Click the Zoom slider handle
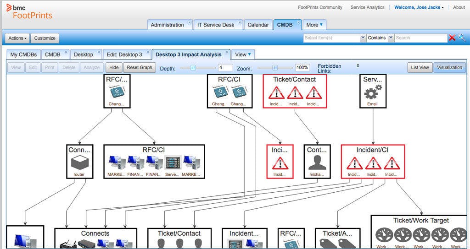This screenshot has height=249, width=470. click(x=275, y=68)
